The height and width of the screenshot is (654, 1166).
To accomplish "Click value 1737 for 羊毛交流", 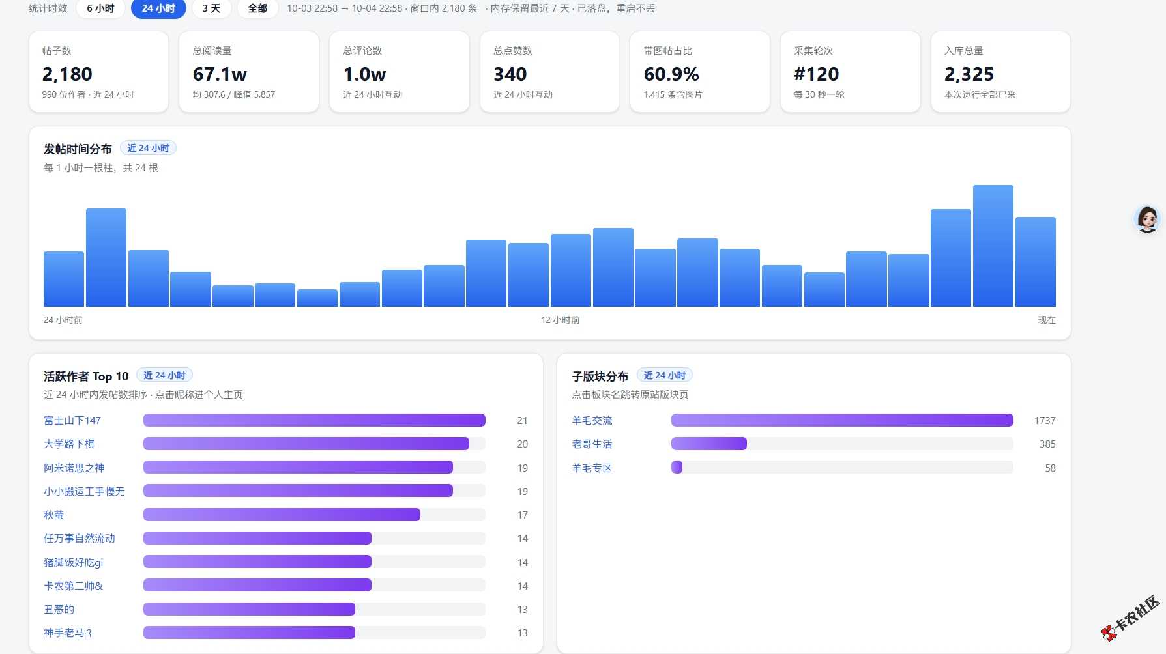I will 1045,421.
